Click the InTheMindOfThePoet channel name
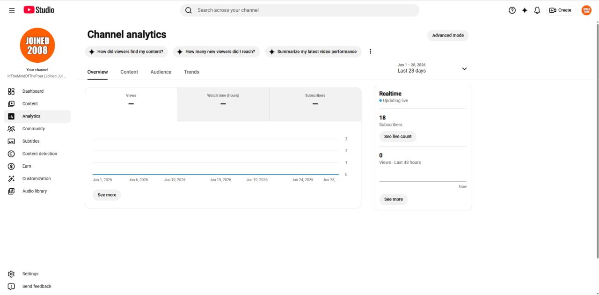Viewport: 599px width, 295px height. tap(37, 76)
